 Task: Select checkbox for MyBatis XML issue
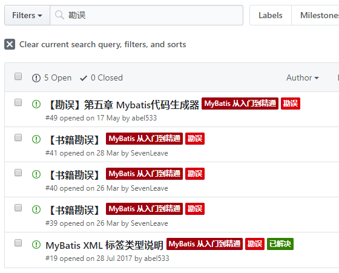pyautogui.click(x=18, y=243)
